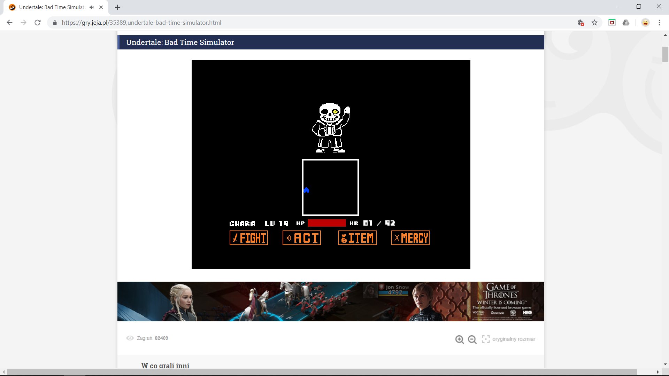Viewport: 669px width, 376px height.
Task: Select the Undertale: Bad Time Simulator tab
Action: pos(49,7)
